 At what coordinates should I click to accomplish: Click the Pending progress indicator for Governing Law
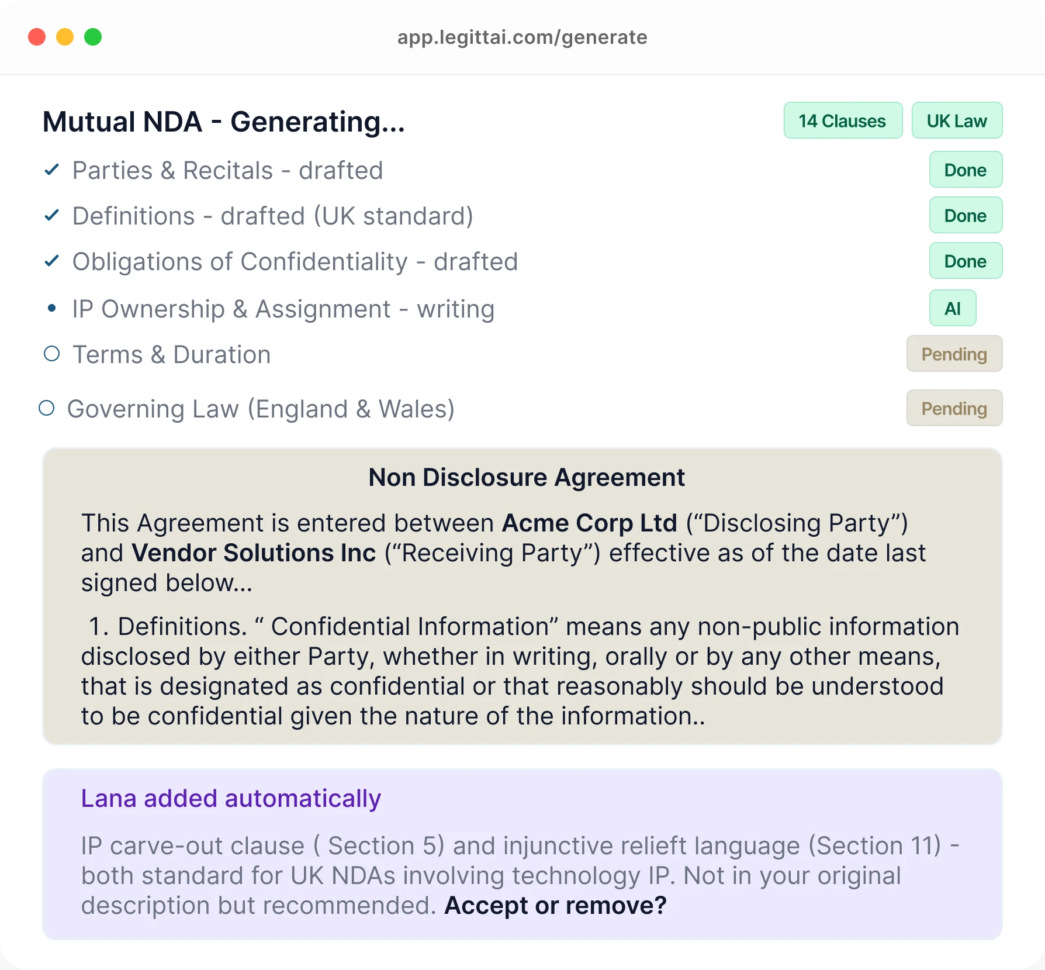(x=954, y=408)
